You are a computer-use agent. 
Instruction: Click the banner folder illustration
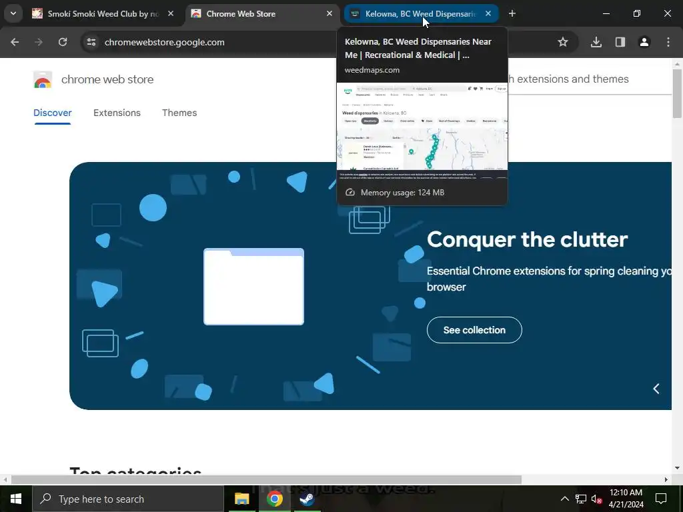tap(254, 287)
